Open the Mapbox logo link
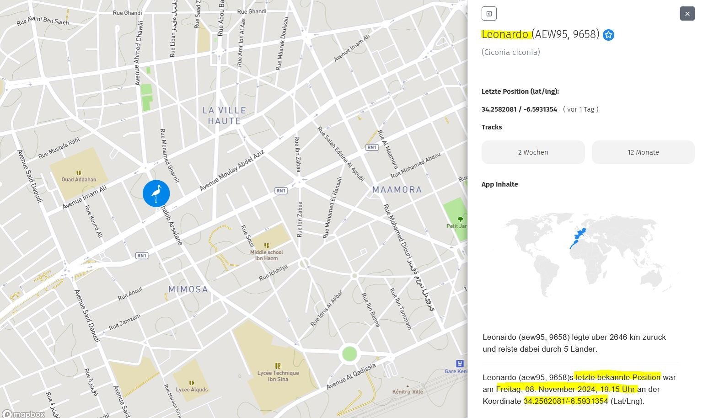Screen dimensions: 703x418 (x=24, y=414)
